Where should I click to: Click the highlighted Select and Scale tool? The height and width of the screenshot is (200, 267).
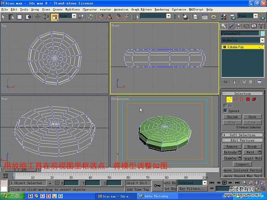[x=55, y=17]
